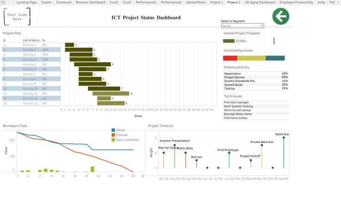
Task: Click the Descope Risky items issue
Action: [x=238, y=114]
